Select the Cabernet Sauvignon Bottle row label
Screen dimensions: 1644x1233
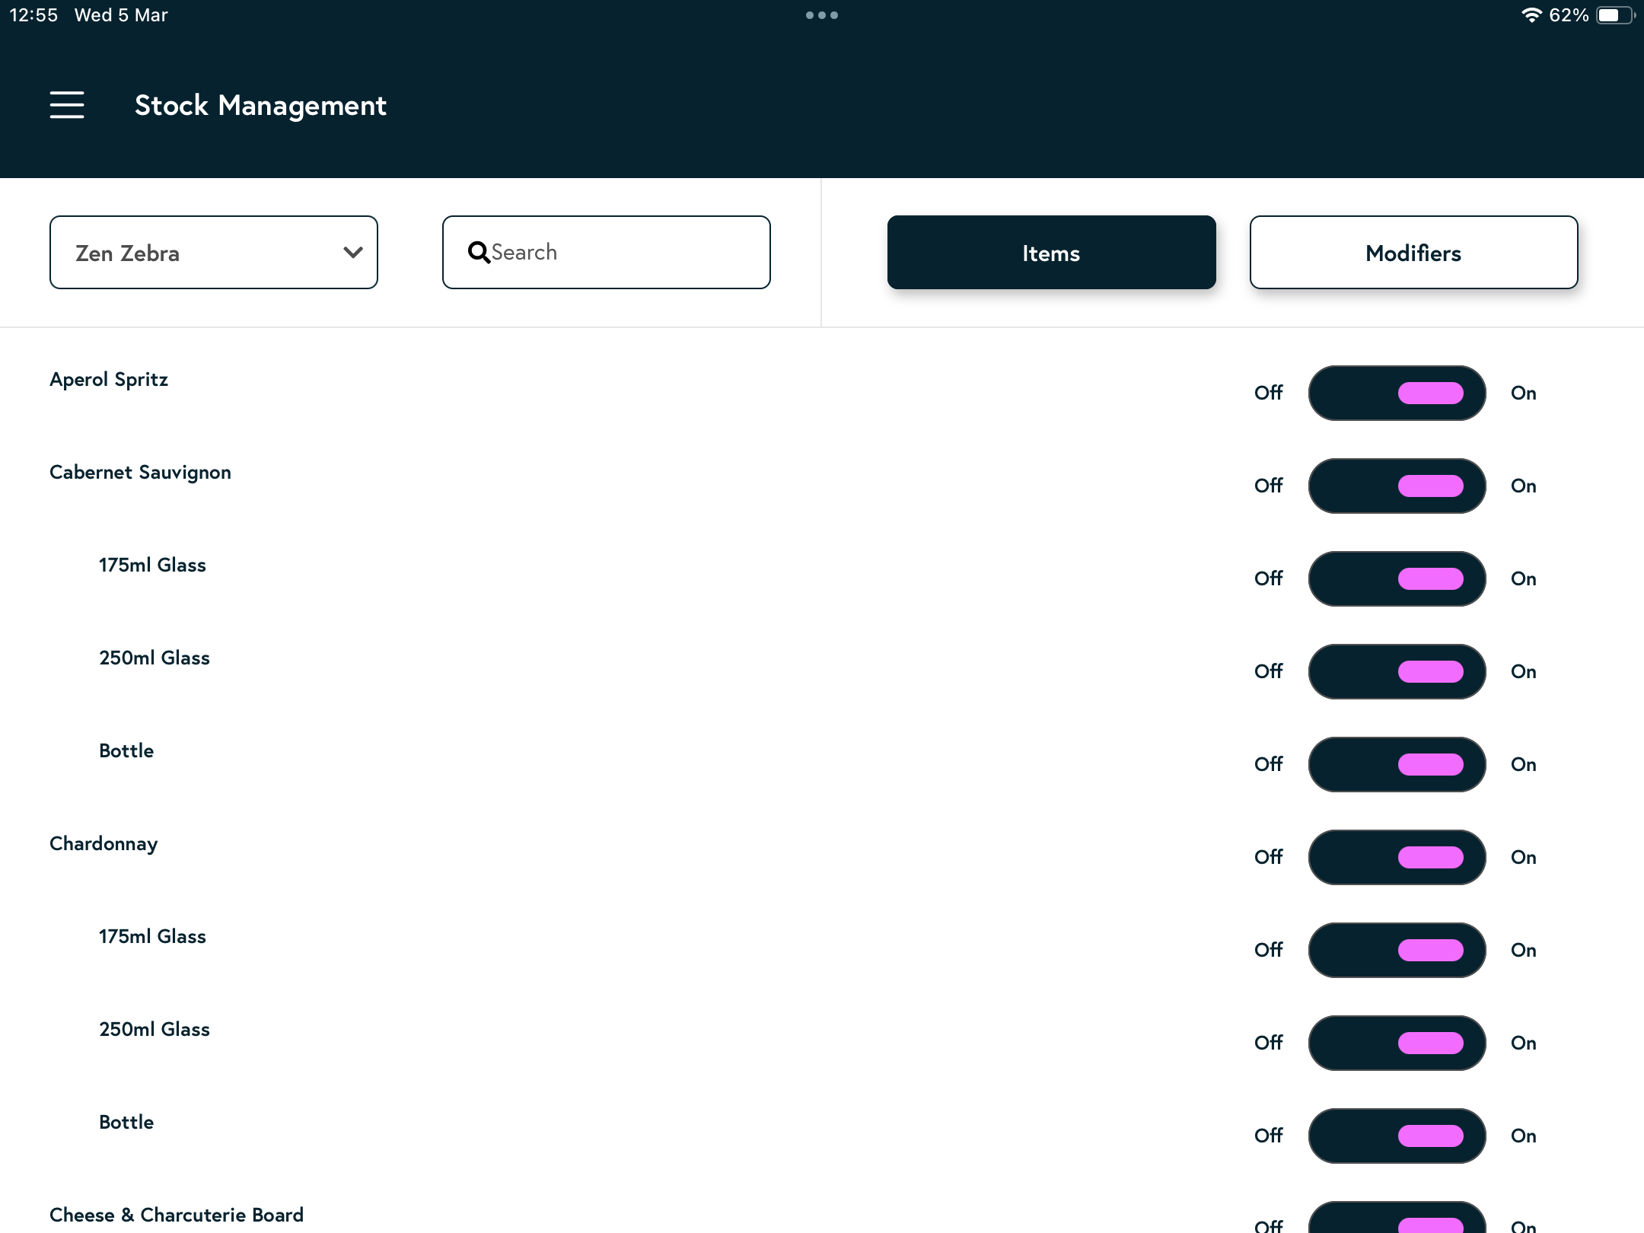126,750
